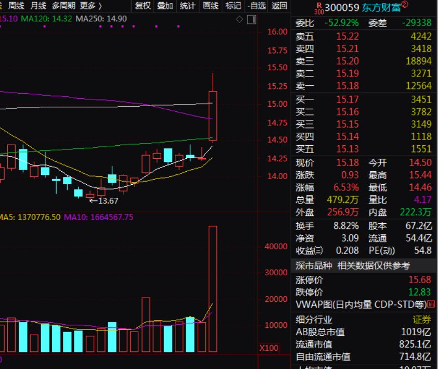Click the 卖三 volume 18894
438x369 pixels.
point(418,61)
